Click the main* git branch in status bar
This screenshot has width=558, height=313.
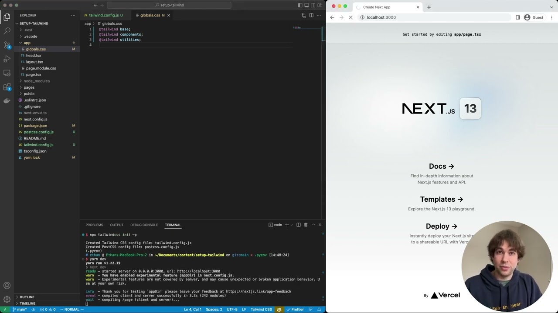pos(19,310)
